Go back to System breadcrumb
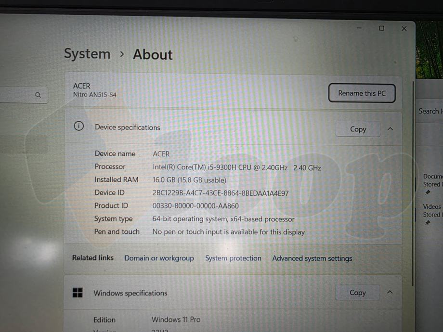Viewport: 443px width, 332px height. (87, 53)
